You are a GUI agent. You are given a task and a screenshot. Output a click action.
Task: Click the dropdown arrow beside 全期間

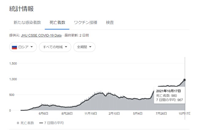(x=91, y=47)
